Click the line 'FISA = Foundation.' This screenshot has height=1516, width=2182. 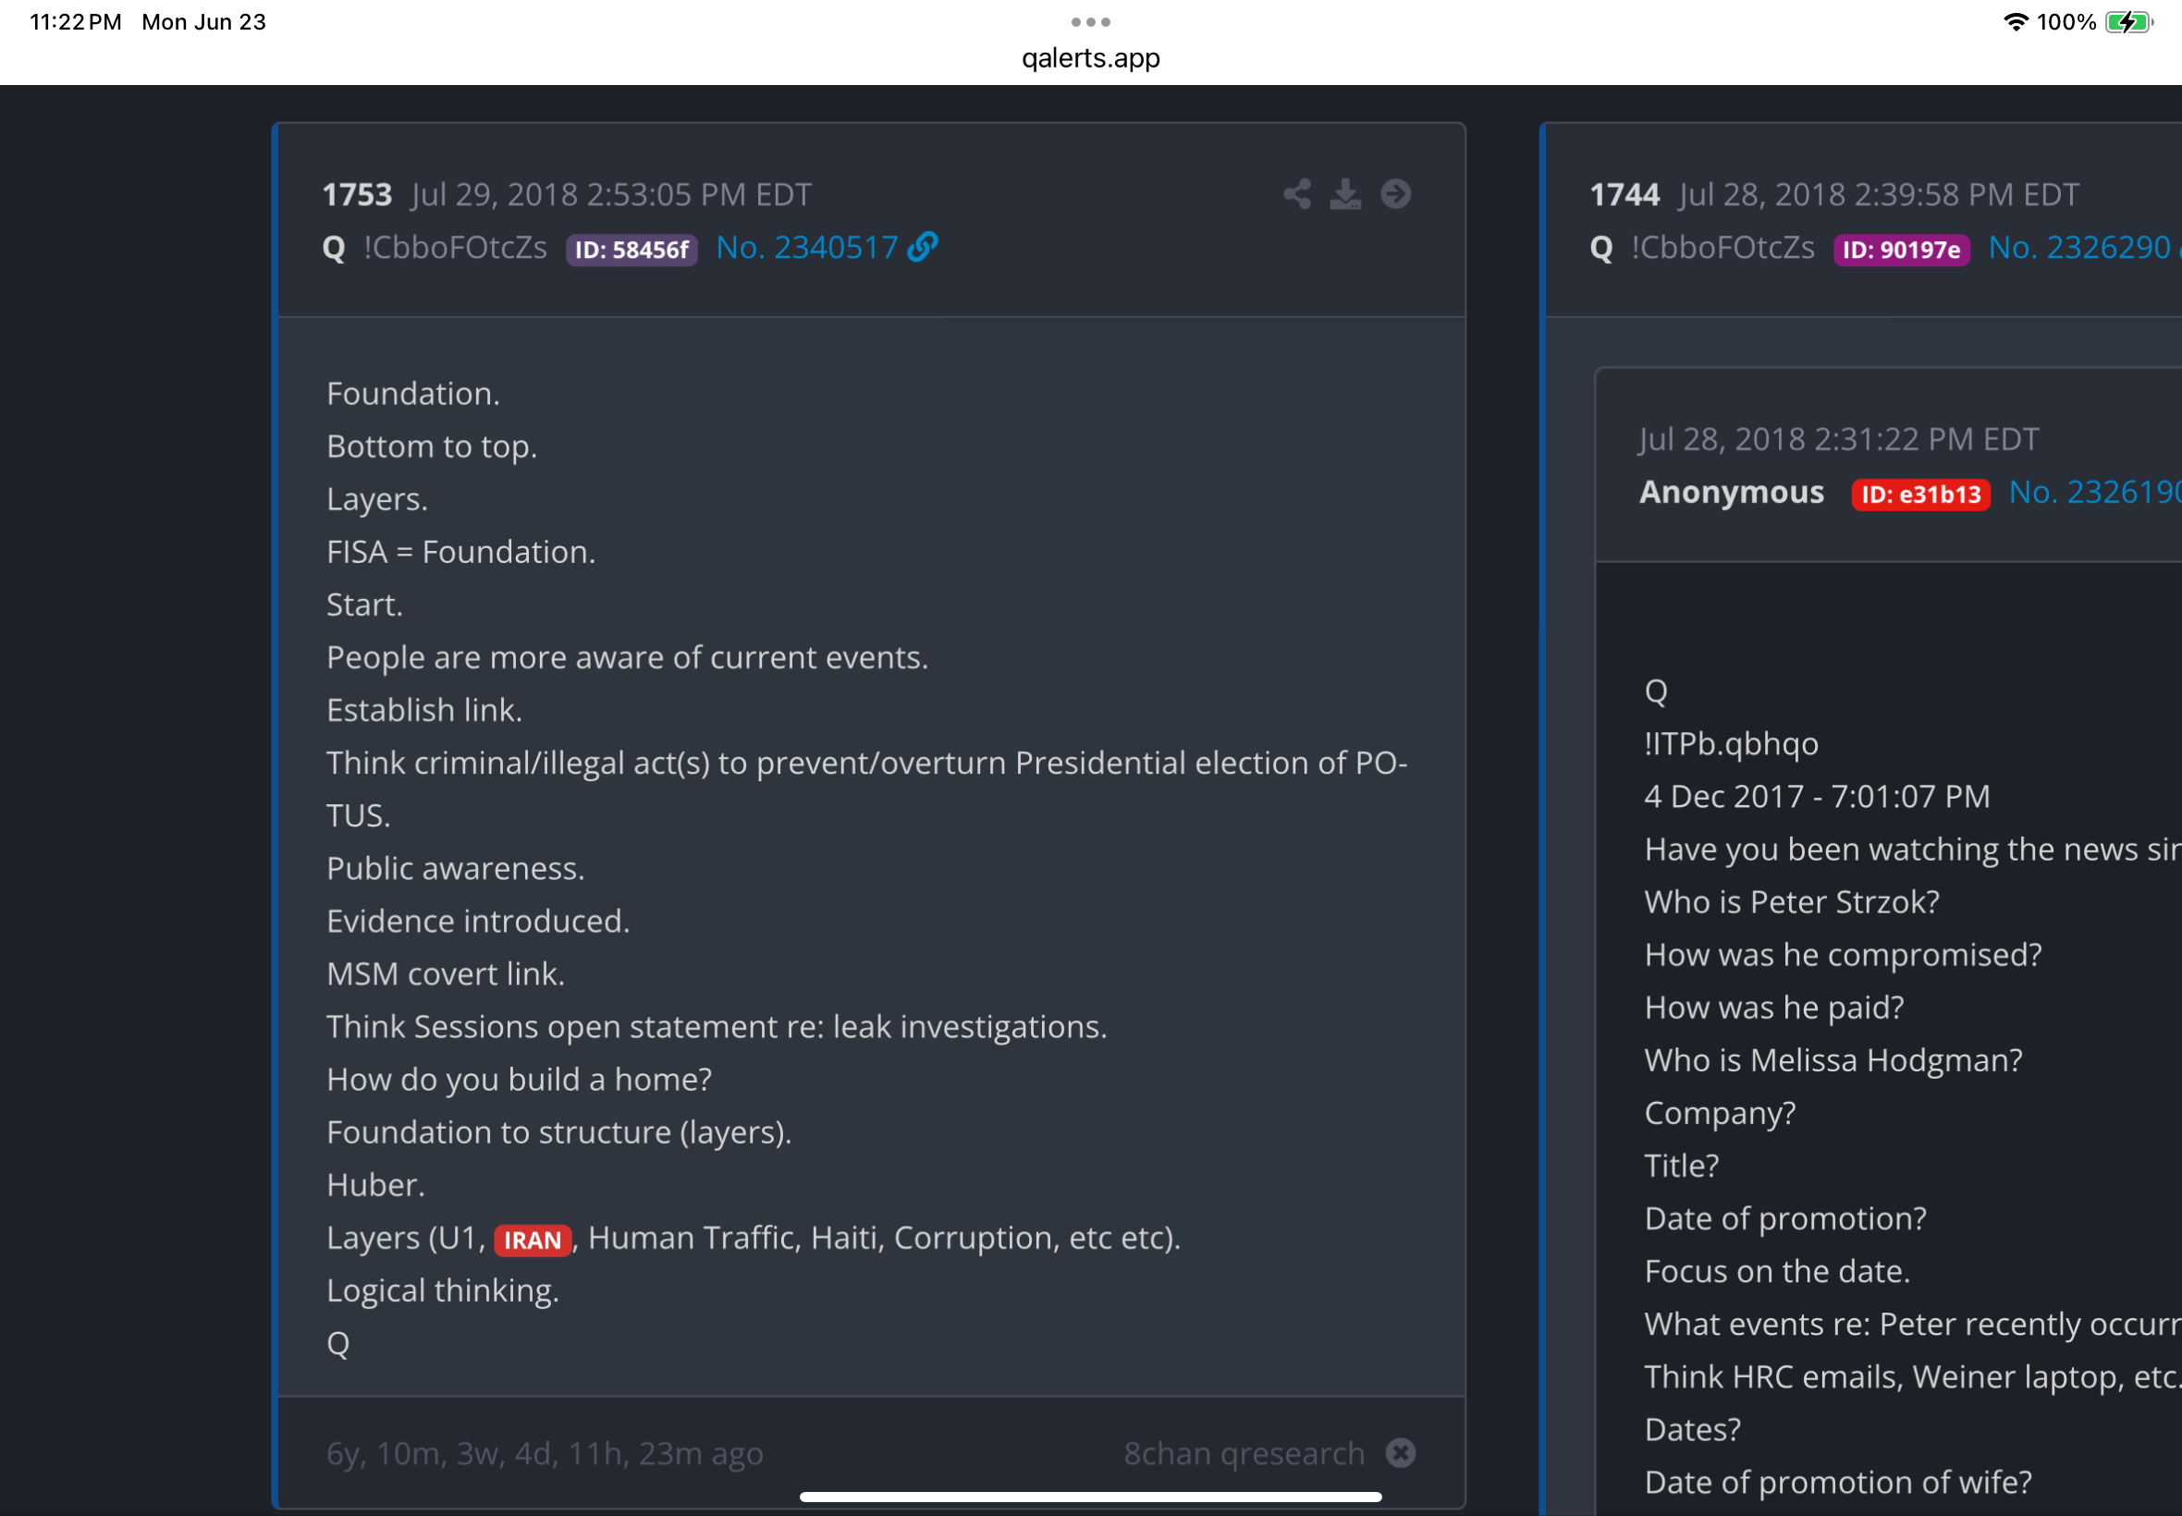tap(460, 552)
